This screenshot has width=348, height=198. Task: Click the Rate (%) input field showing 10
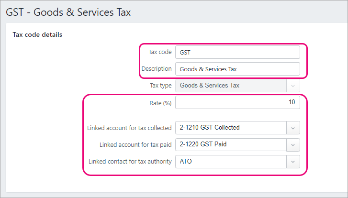click(237, 102)
